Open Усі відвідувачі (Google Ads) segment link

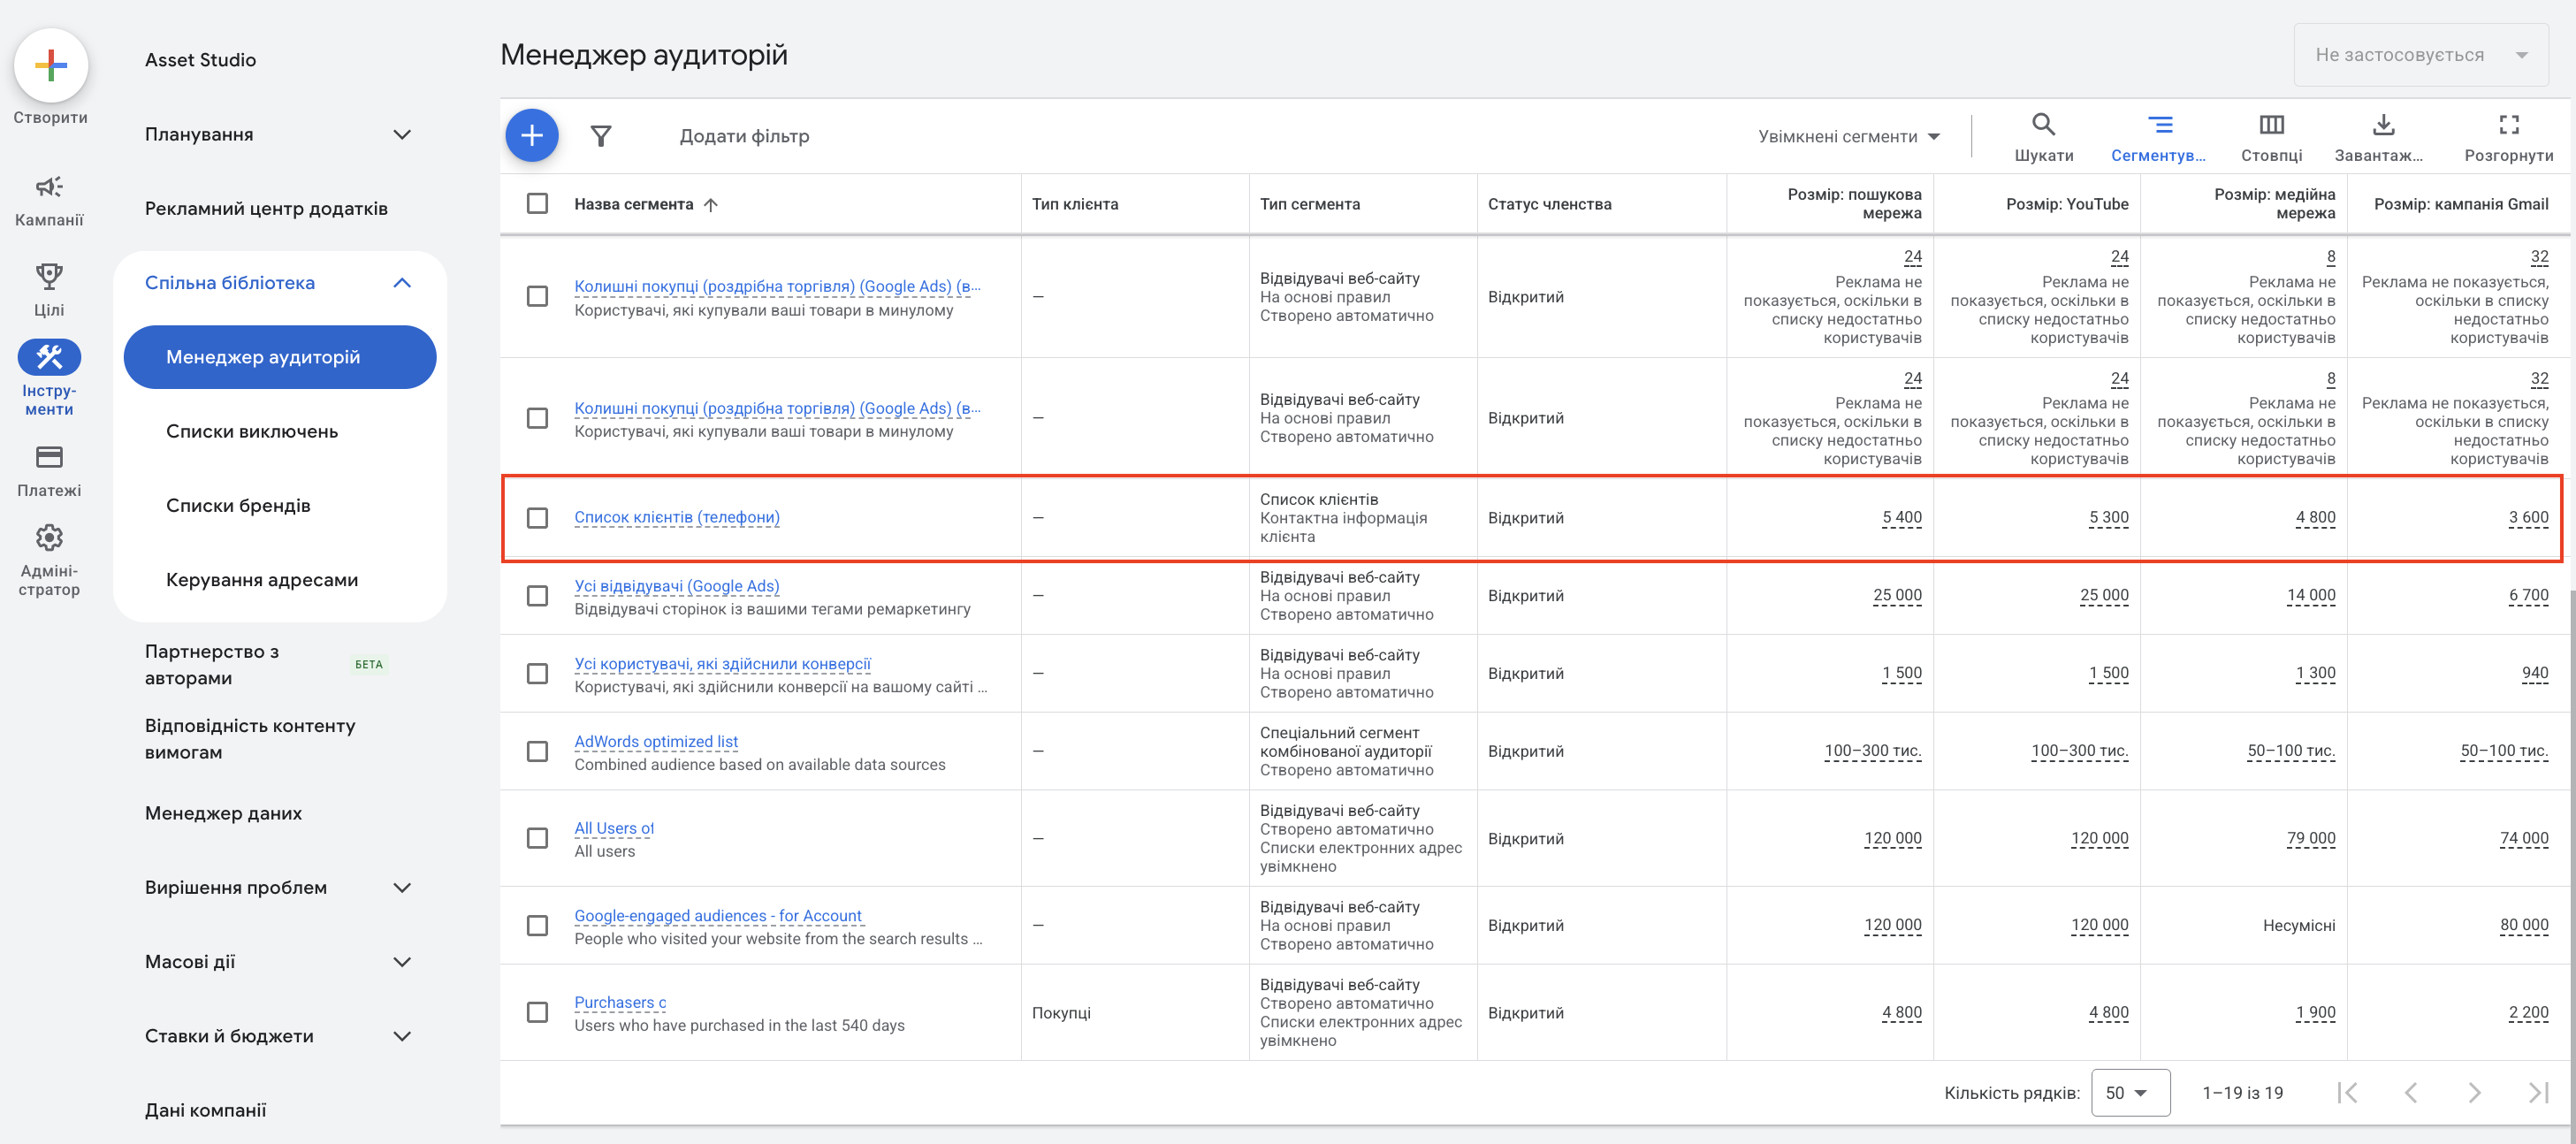(676, 586)
